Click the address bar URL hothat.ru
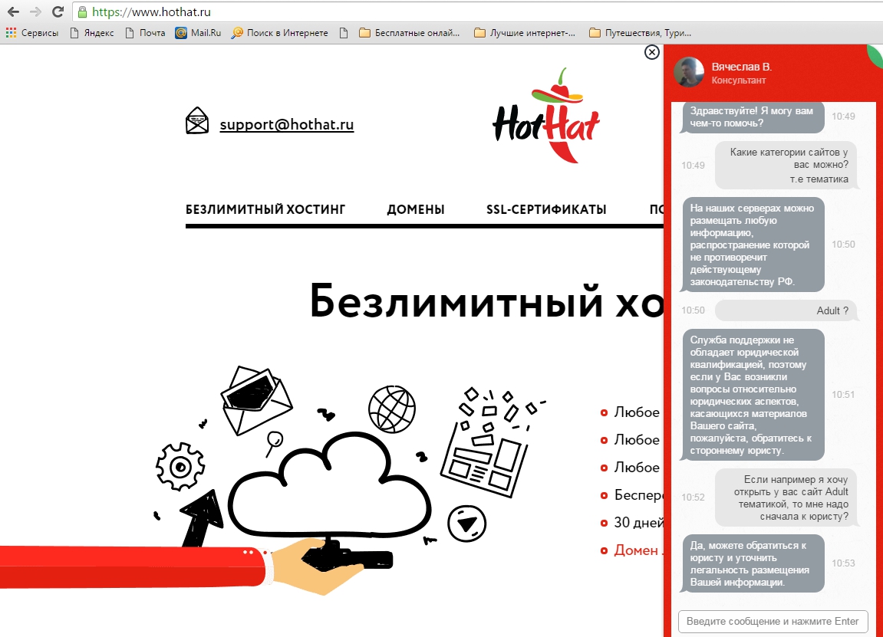Viewport: 883px width, 637px height. point(151,11)
